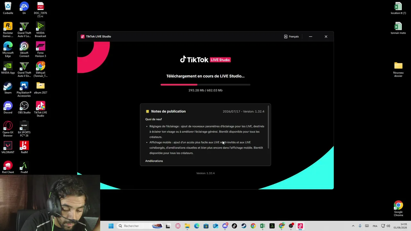Select the Riot Client desktop icon
The height and width of the screenshot is (231, 411).
point(8,167)
